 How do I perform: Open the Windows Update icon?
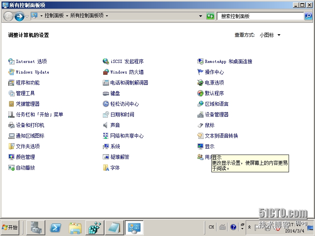coord(11,72)
